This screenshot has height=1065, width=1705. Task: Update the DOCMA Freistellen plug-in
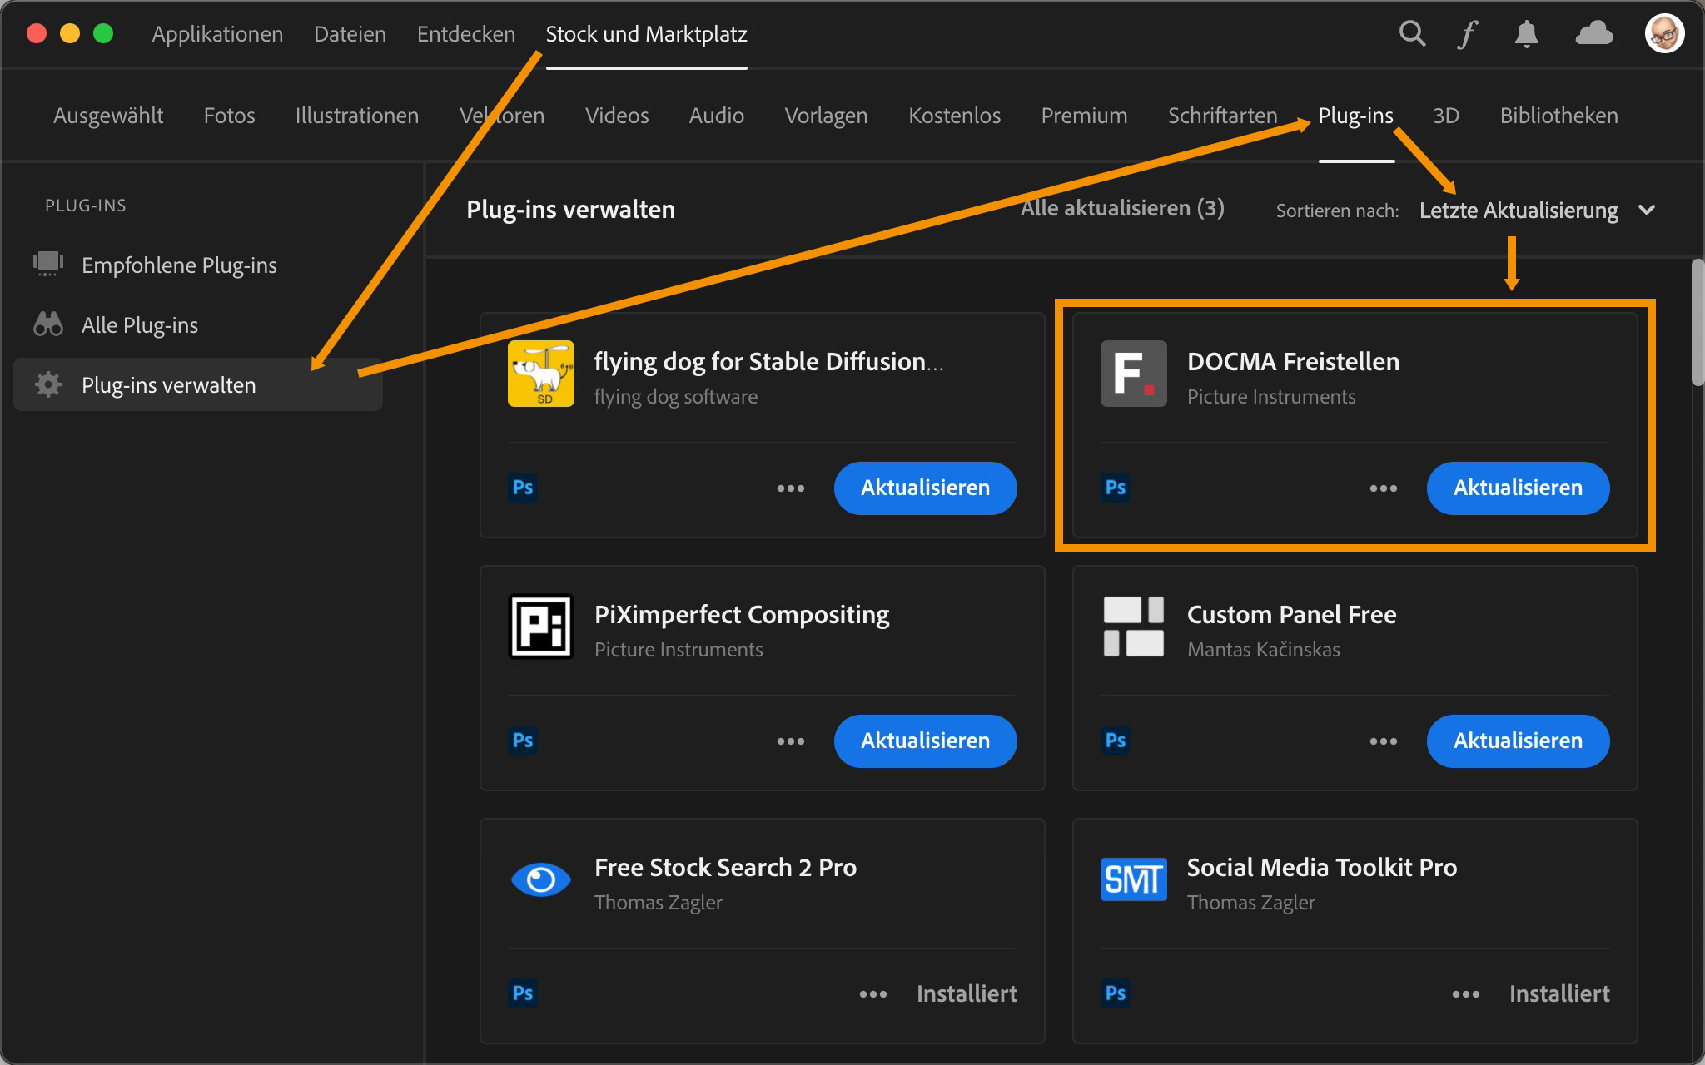coord(1517,488)
